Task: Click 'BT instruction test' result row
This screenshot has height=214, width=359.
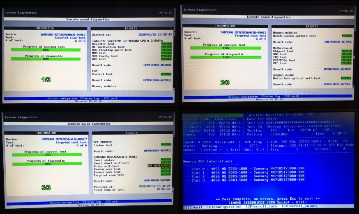Action: pos(132,47)
